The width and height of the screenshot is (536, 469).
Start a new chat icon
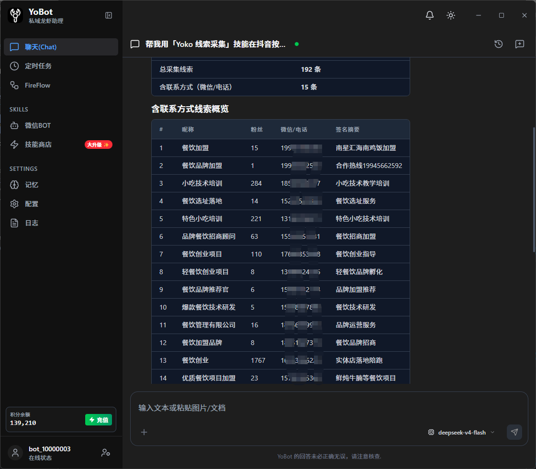(x=520, y=44)
